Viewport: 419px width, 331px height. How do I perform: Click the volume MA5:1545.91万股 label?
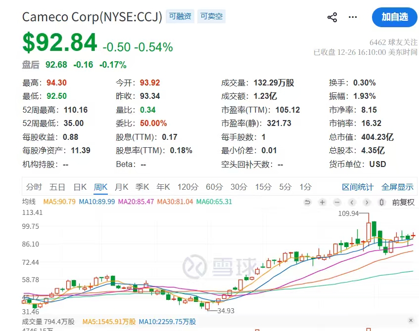(x=109, y=322)
